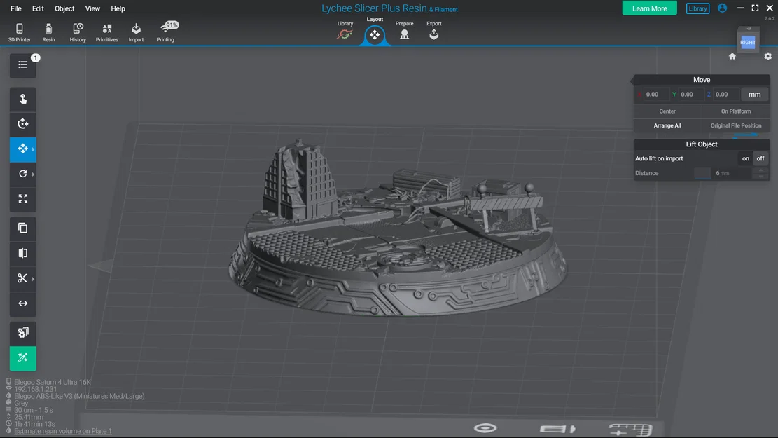
Task: Turn Auto lift on import off
Action: (760, 158)
